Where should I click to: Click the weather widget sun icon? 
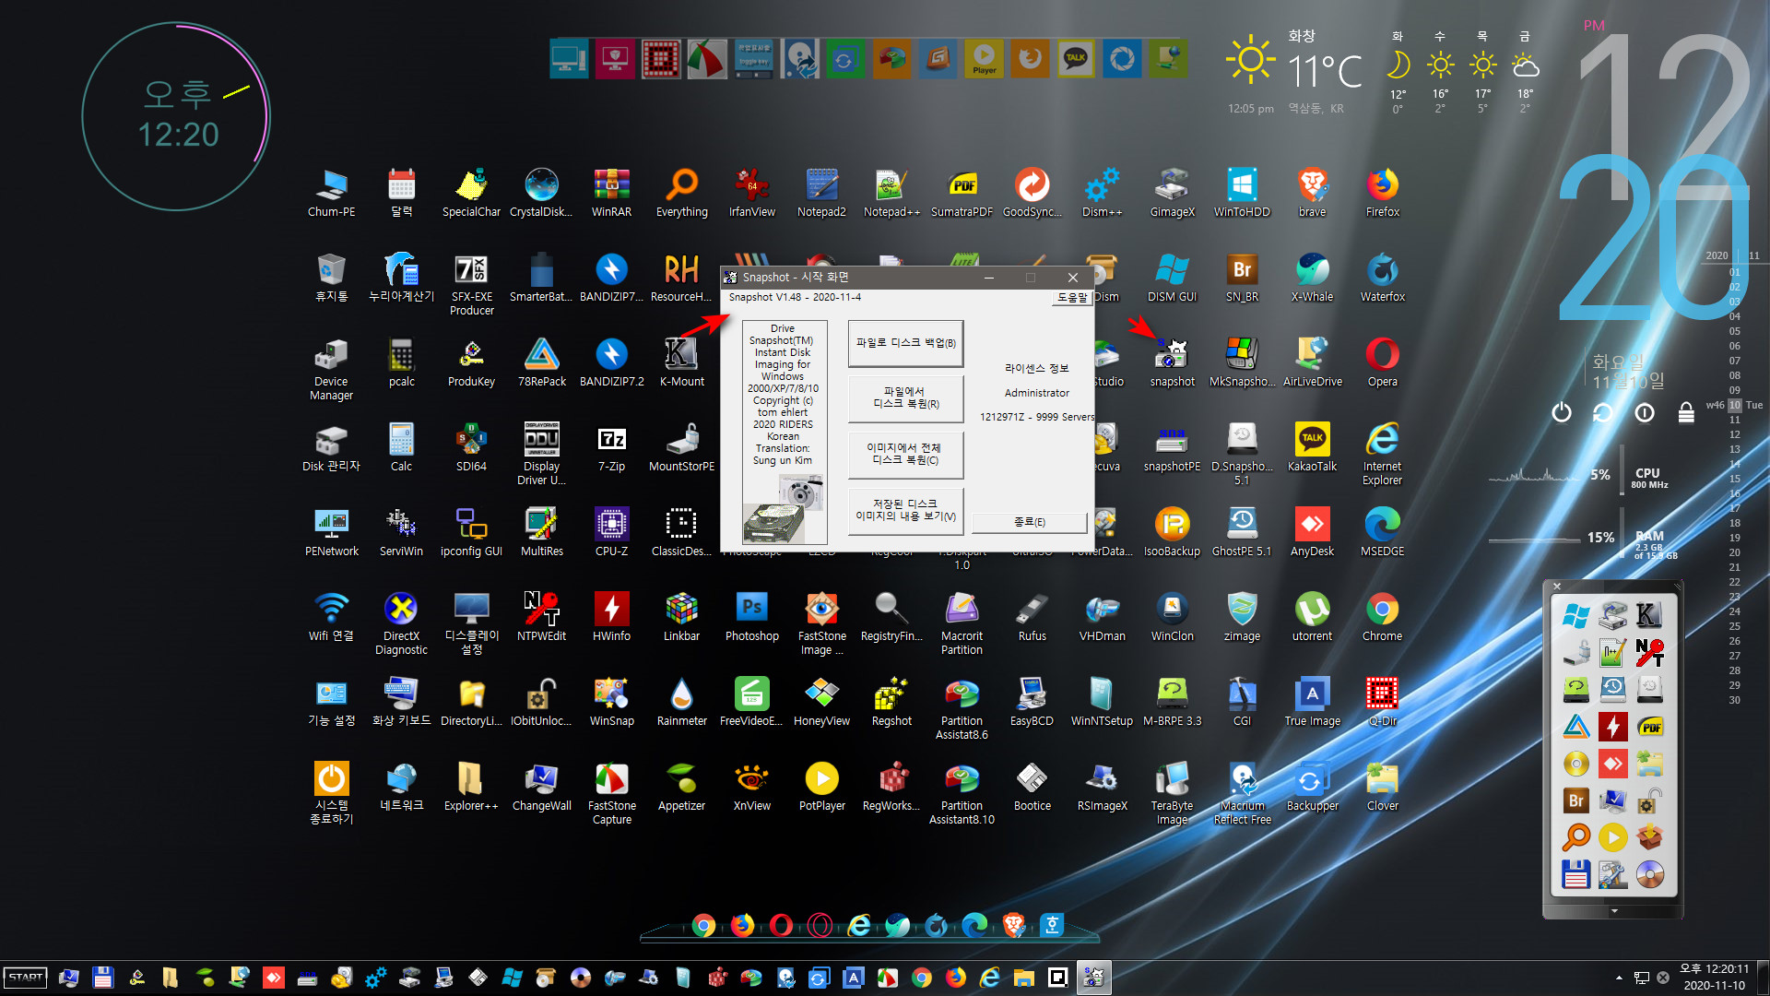[1251, 61]
